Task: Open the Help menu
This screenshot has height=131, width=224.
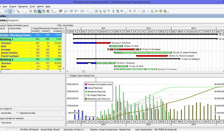Action: coord(48,6)
